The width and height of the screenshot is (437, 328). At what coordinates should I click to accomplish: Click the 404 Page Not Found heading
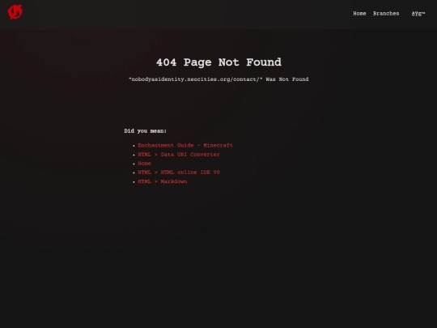click(x=218, y=62)
